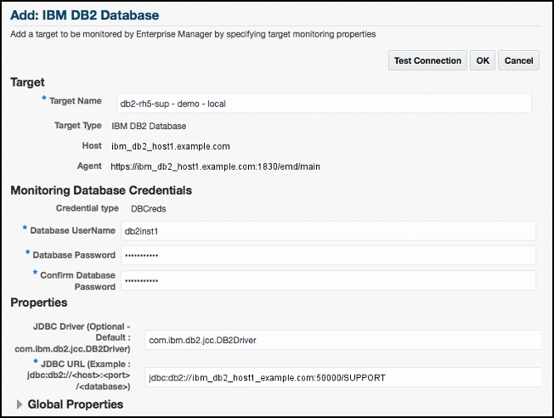Screen dimensions: 554x418
Task: Click the Properties section heading
Action: coord(39,302)
